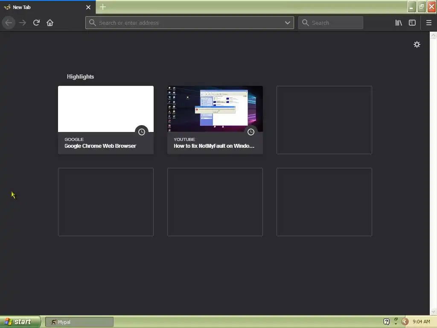The height and width of the screenshot is (328, 437).
Task: Click the page scroll down arrow
Action: [x=433, y=311]
